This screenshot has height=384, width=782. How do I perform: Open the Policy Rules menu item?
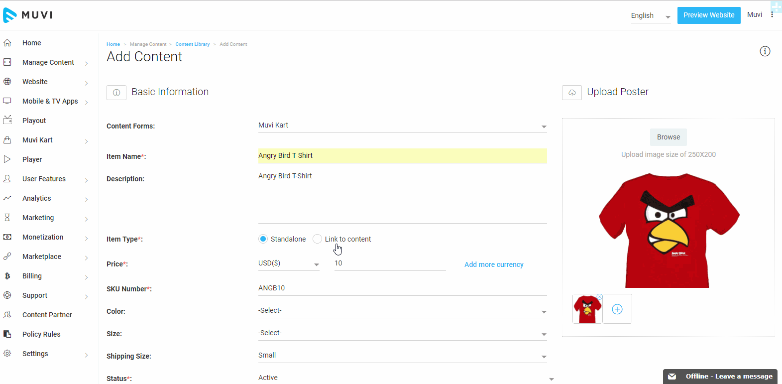coord(41,334)
